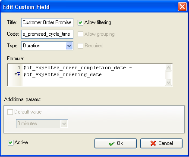Click the red X icon on Cancel
This screenshot has width=189, height=157.
(x=153, y=143)
